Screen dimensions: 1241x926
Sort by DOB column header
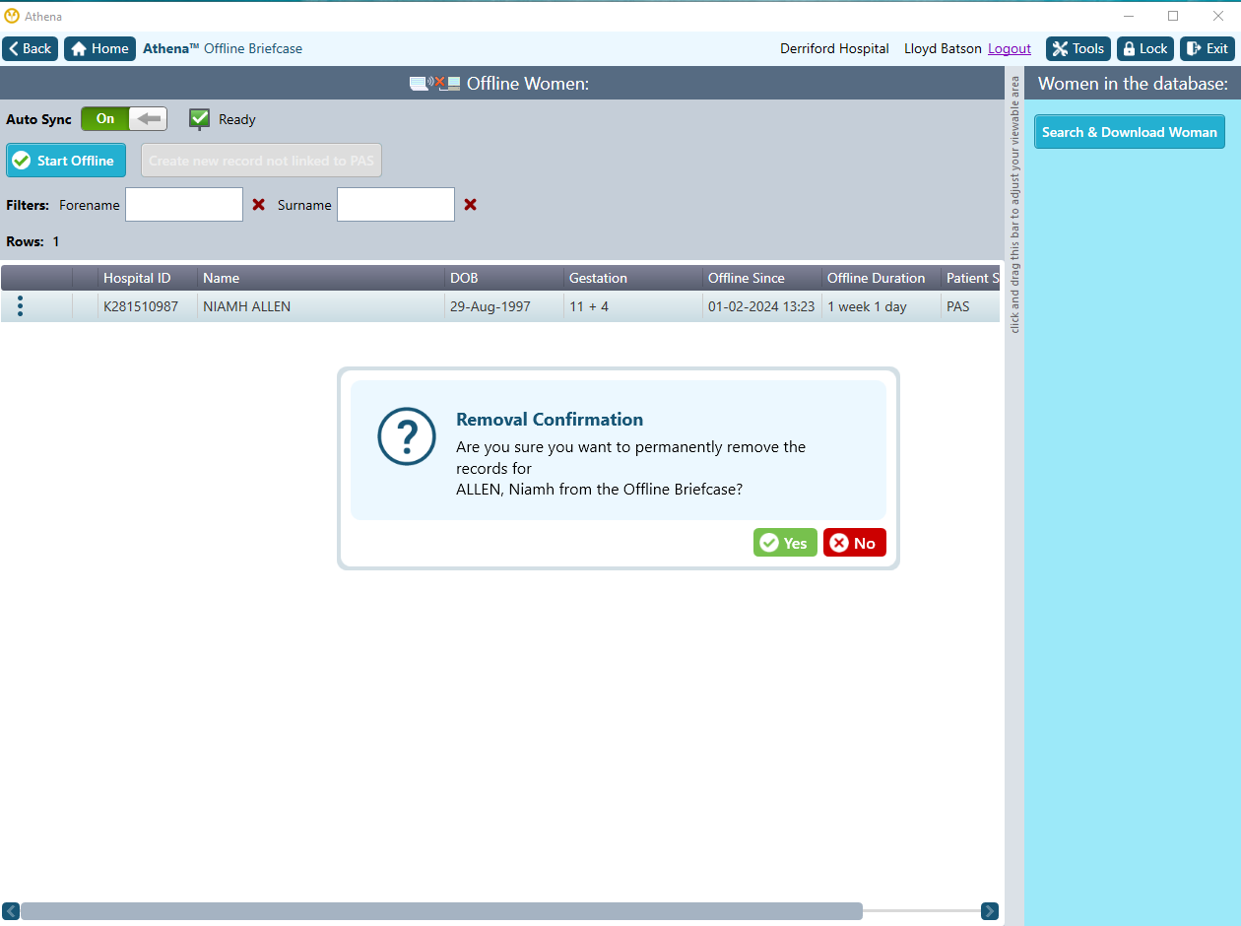[x=504, y=278]
